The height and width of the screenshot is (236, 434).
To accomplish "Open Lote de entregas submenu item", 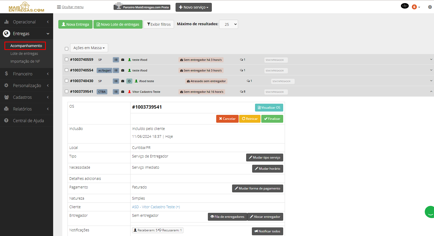I will point(24,54).
